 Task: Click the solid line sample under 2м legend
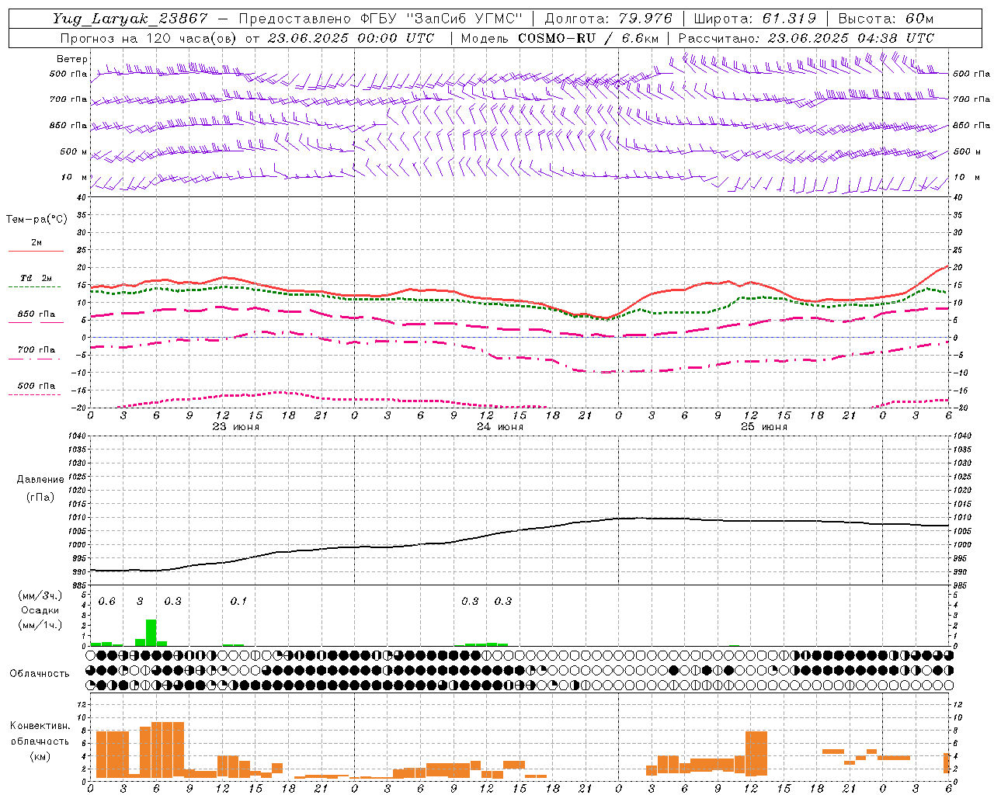(36, 251)
